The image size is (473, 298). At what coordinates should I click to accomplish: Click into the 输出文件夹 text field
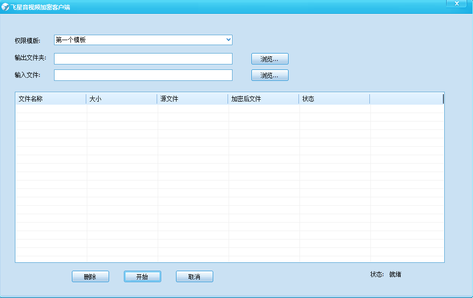pyautogui.click(x=143, y=59)
